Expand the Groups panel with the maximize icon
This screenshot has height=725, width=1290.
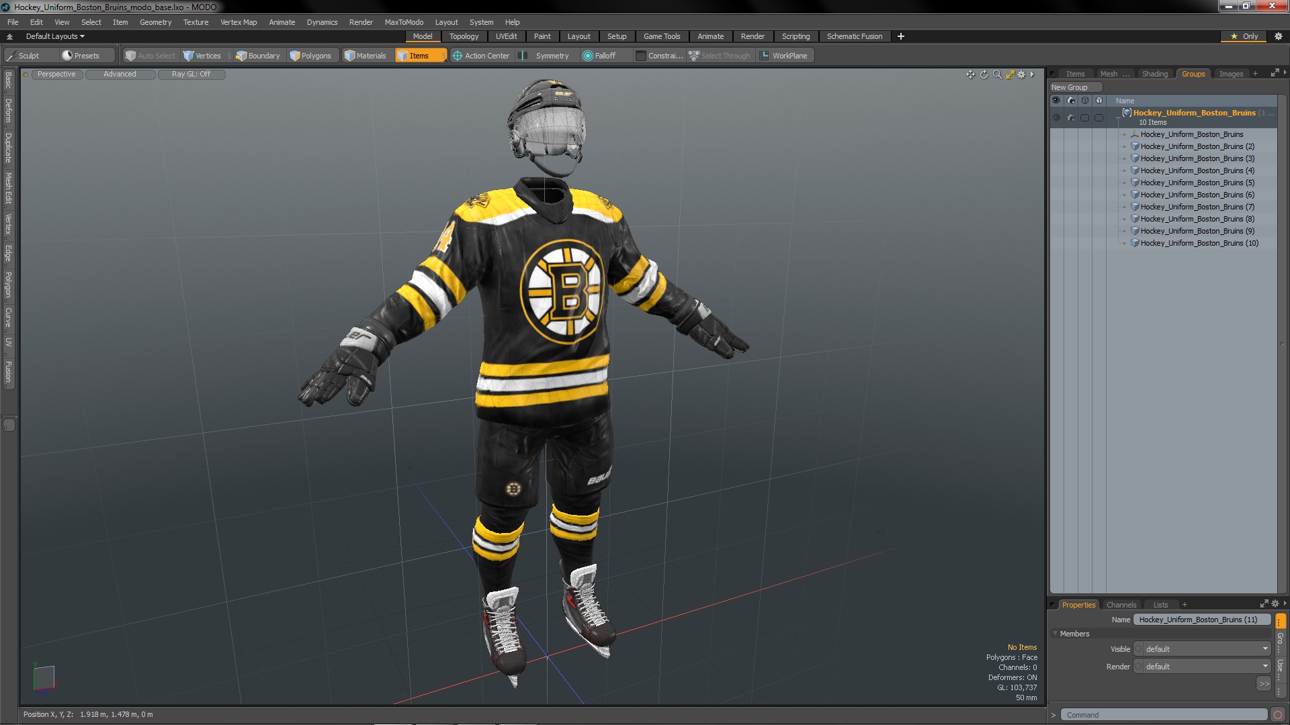(x=1275, y=73)
